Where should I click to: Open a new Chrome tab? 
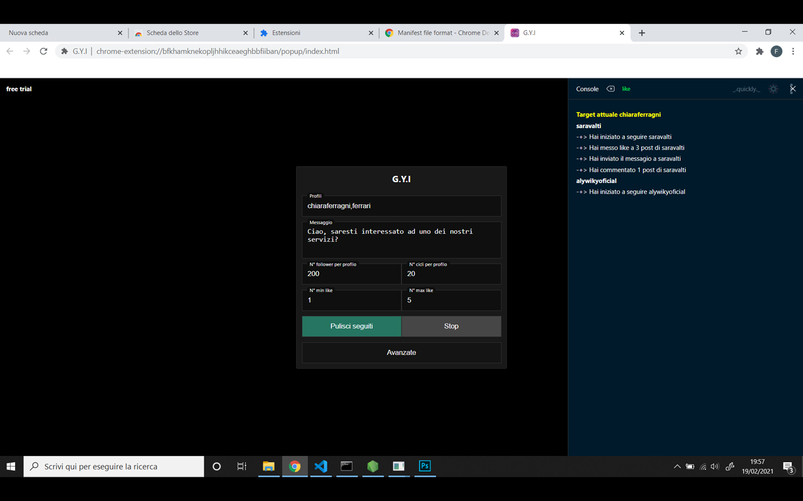tap(642, 33)
